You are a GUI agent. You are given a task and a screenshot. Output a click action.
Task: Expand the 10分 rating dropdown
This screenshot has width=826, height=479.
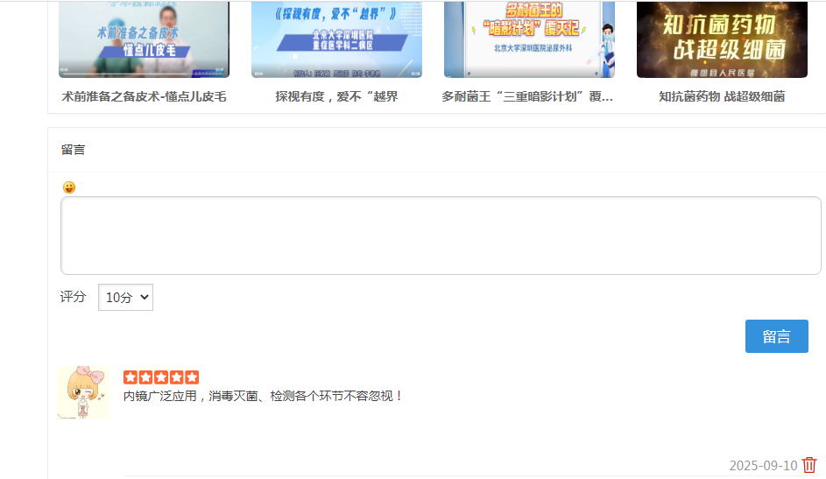click(x=125, y=298)
